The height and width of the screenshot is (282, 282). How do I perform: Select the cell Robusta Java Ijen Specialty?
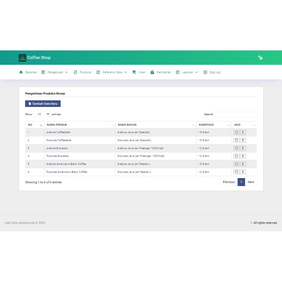click(156, 140)
